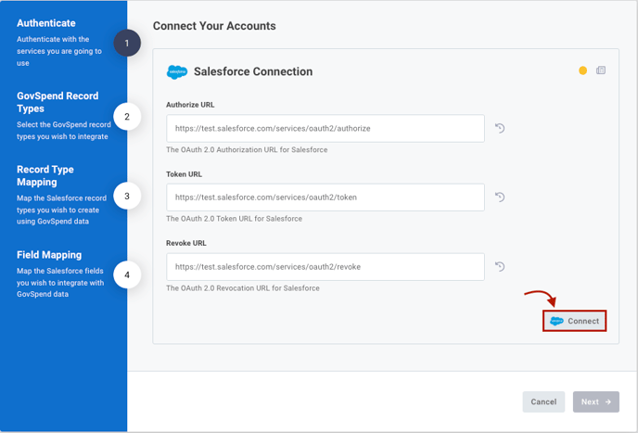Click the yellow connection status indicator
The image size is (638, 433).
[582, 70]
